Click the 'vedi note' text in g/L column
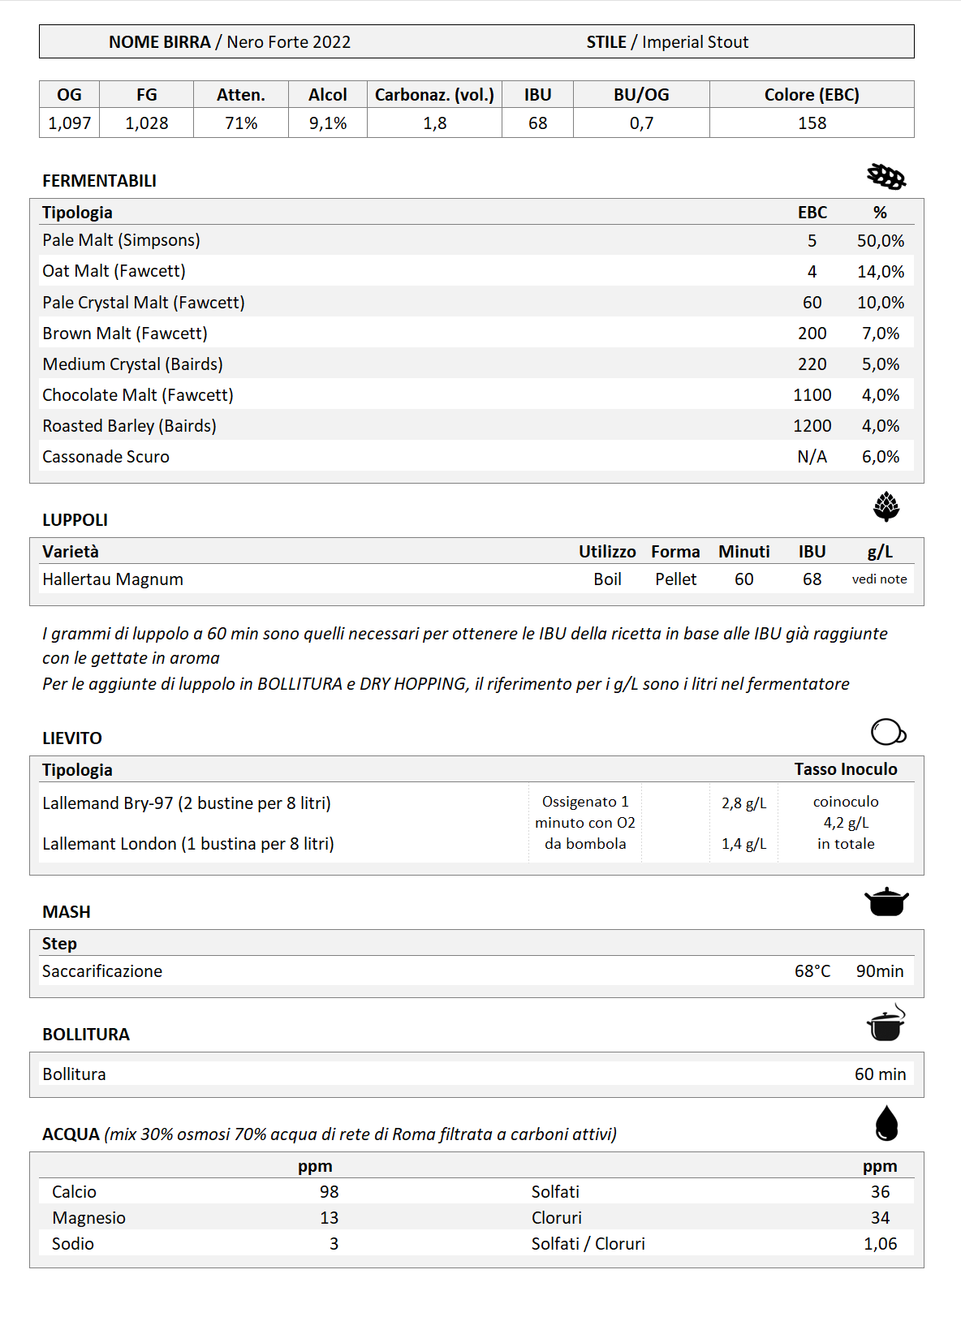Screen dimensions: 961x1317 [x=879, y=579]
